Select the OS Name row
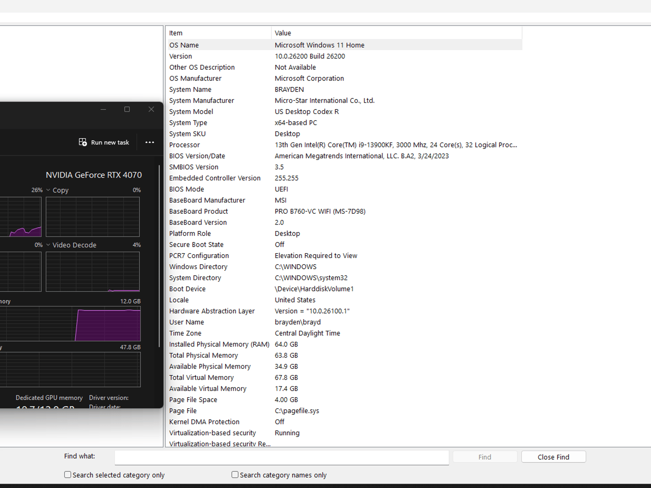The image size is (651, 488). [345, 45]
